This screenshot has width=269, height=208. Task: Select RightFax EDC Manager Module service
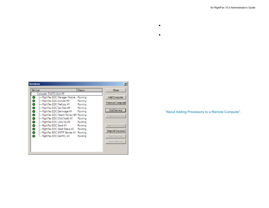pos(59,98)
